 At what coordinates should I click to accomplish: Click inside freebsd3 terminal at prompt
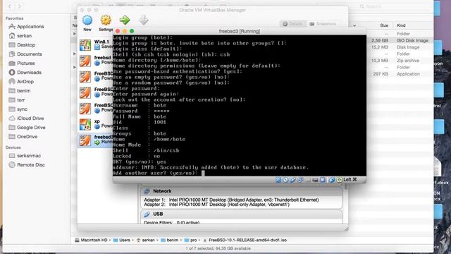pos(203,173)
